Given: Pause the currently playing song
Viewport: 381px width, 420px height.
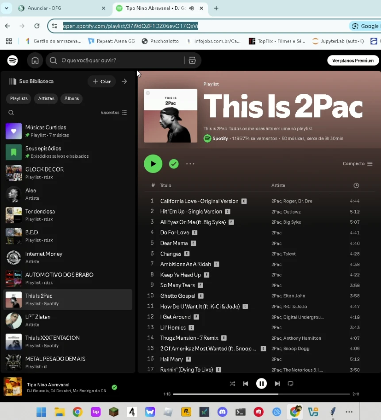Looking at the screenshot, I should pyautogui.click(x=262, y=384).
